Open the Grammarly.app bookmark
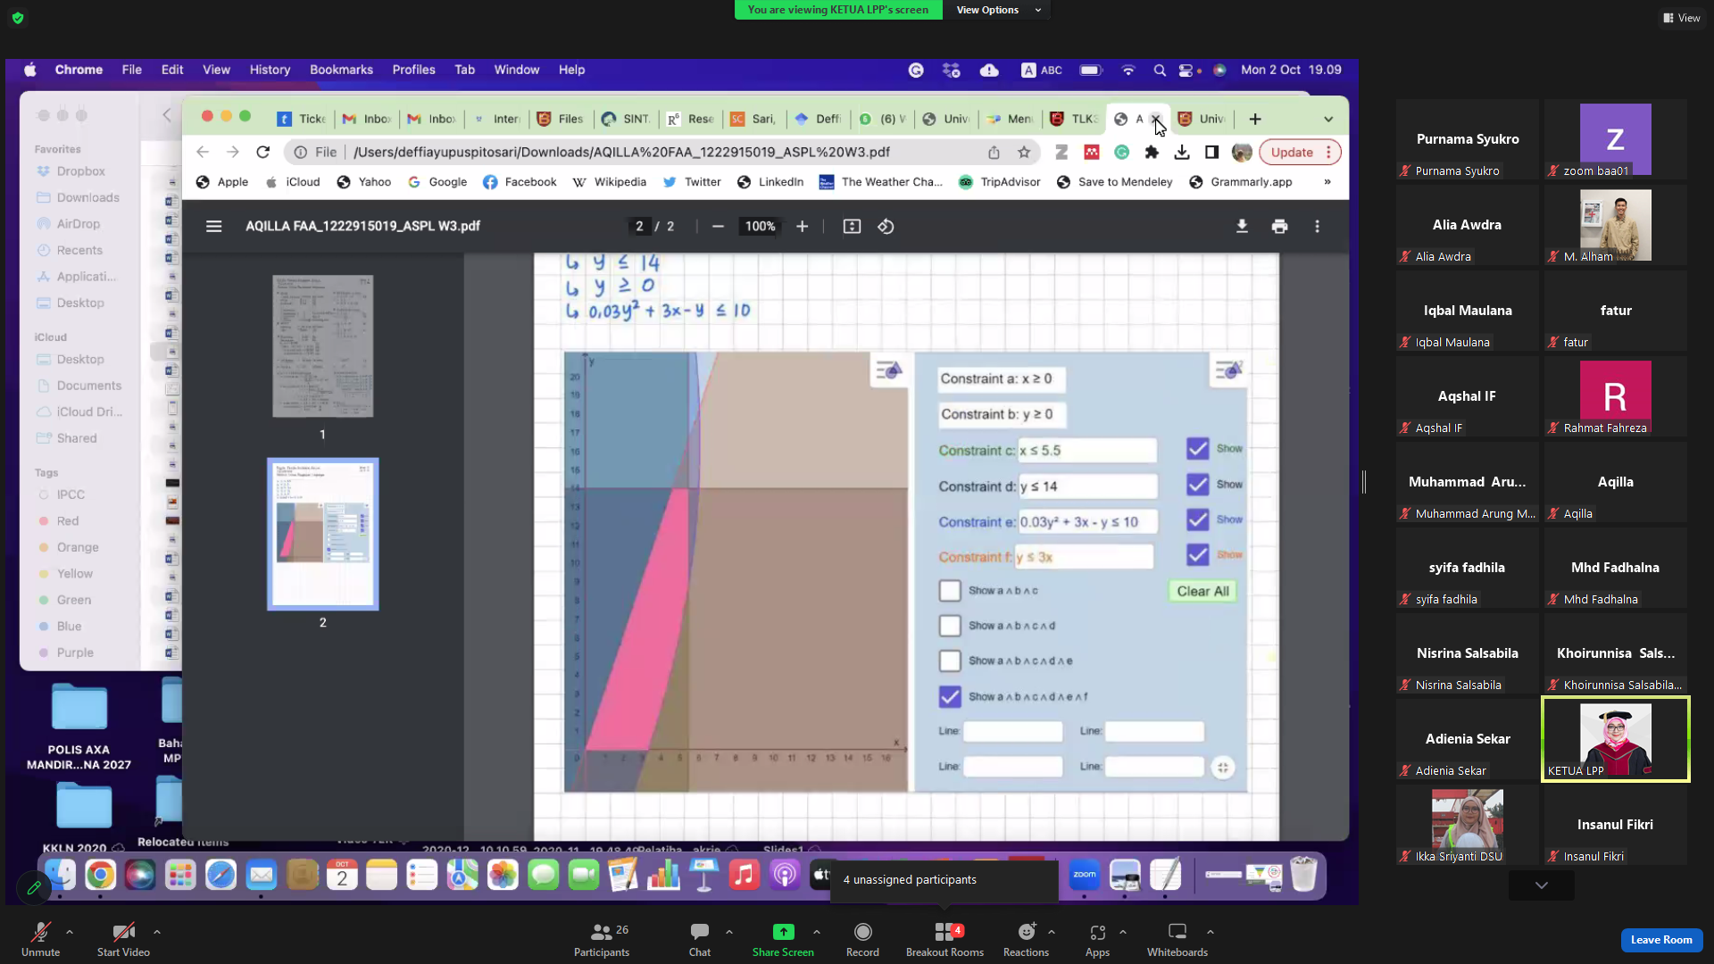Viewport: 1714px width, 964px height. (1241, 182)
